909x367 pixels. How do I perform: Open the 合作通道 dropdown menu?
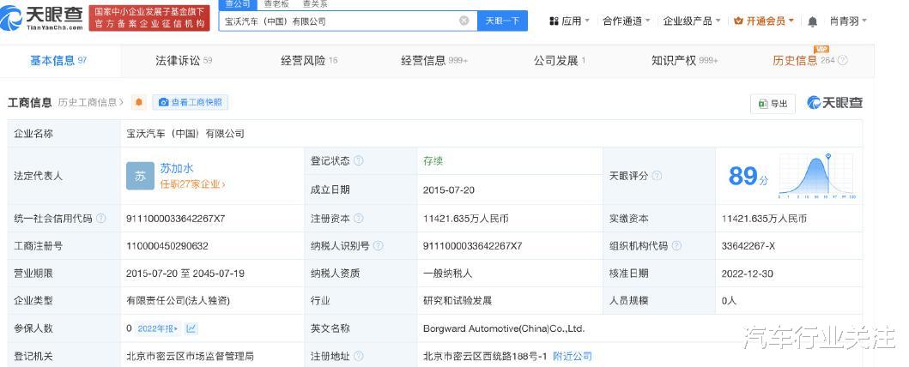pyautogui.click(x=626, y=21)
